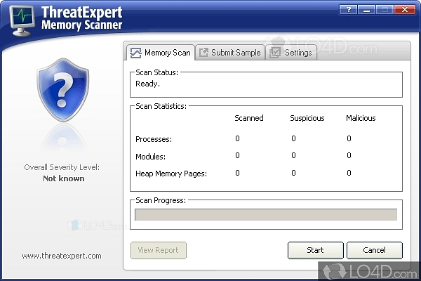The height and width of the screenshot is (281, 421).
Task: Click the 'Heap Memory Pages:' row label
Action: (x=171, y=174)
